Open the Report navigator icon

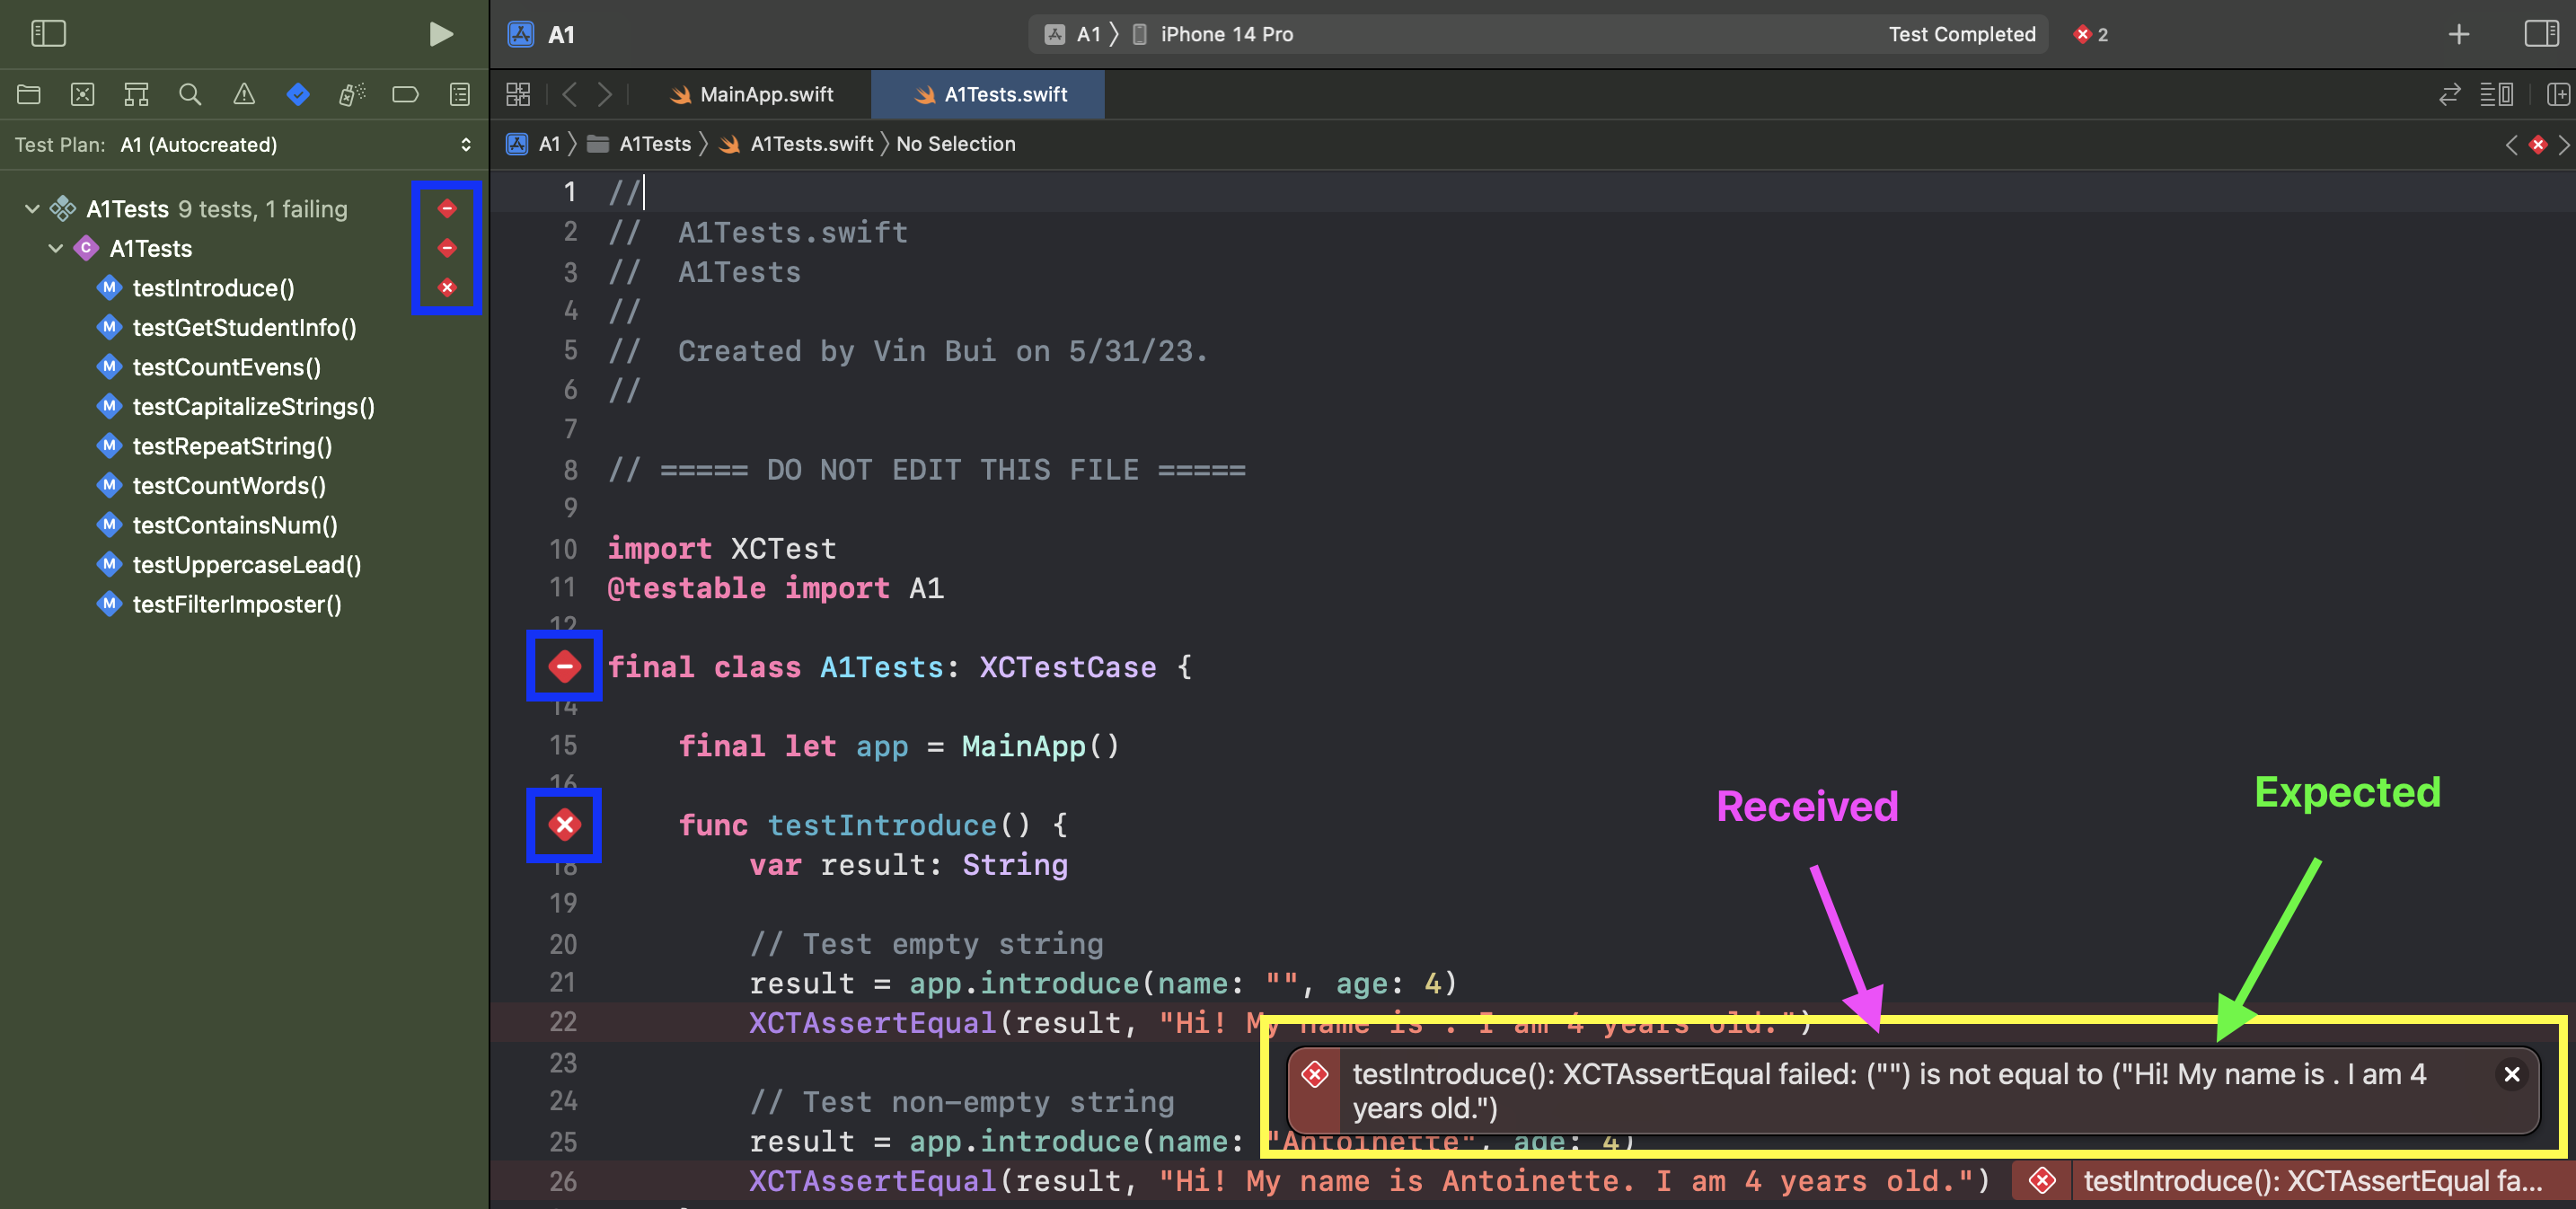tap(460, 95)
